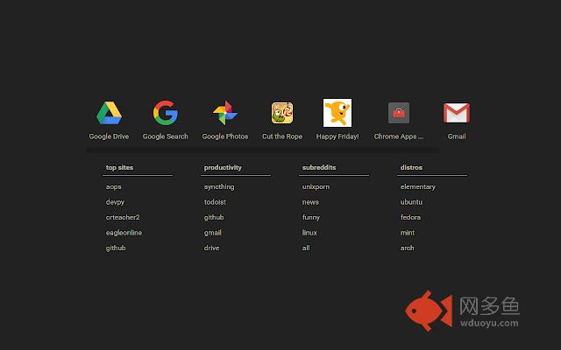The width and height of the screenshot is (561, 350).
Task: Open the Gmail envelope icon
Action: point(457,113)
